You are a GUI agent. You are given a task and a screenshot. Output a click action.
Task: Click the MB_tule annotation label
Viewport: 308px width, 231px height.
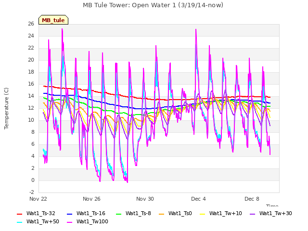point(53,20)
